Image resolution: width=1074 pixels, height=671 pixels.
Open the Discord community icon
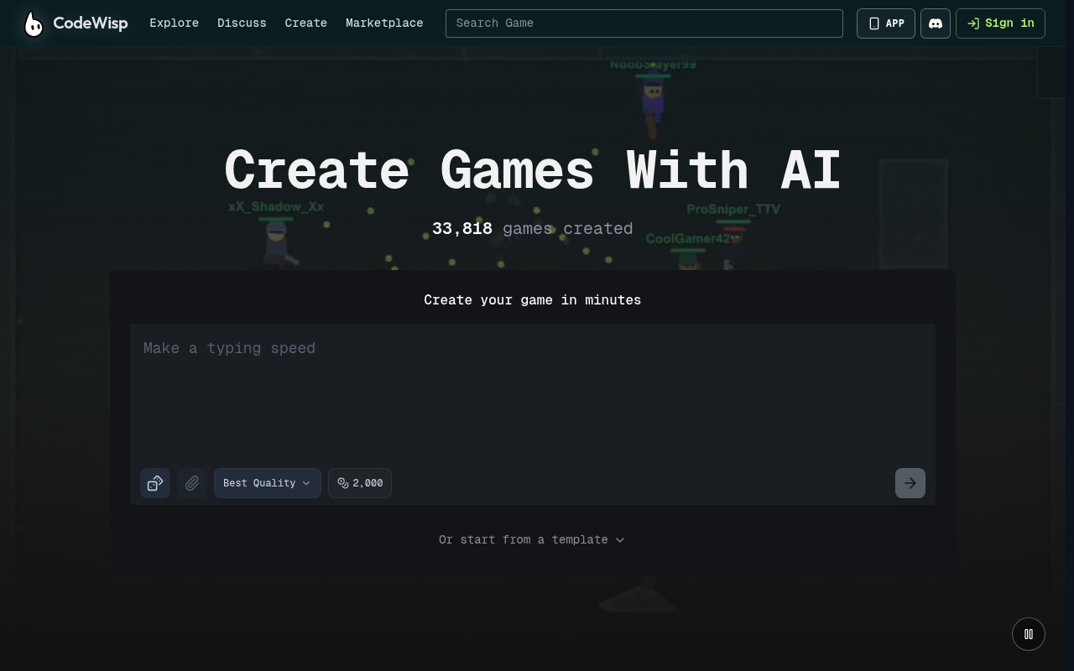[x=935, y=23]
